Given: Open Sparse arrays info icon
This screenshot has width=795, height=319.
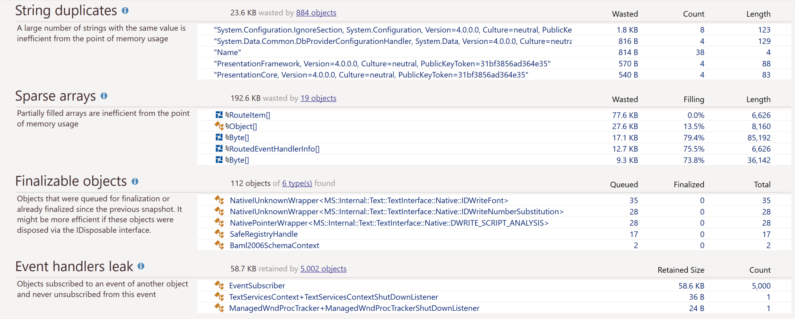Looking at the screenshot, I should [104, 96].
